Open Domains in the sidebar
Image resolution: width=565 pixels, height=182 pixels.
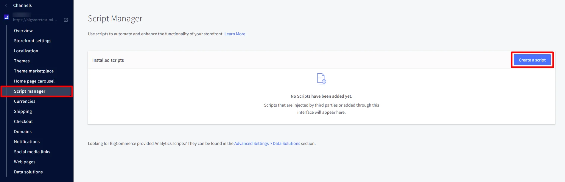23,132
